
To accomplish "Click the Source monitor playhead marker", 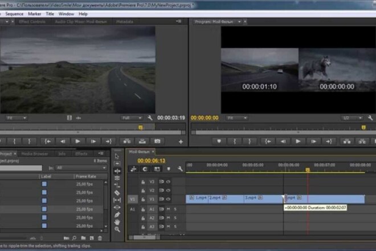I will [141, 127].
